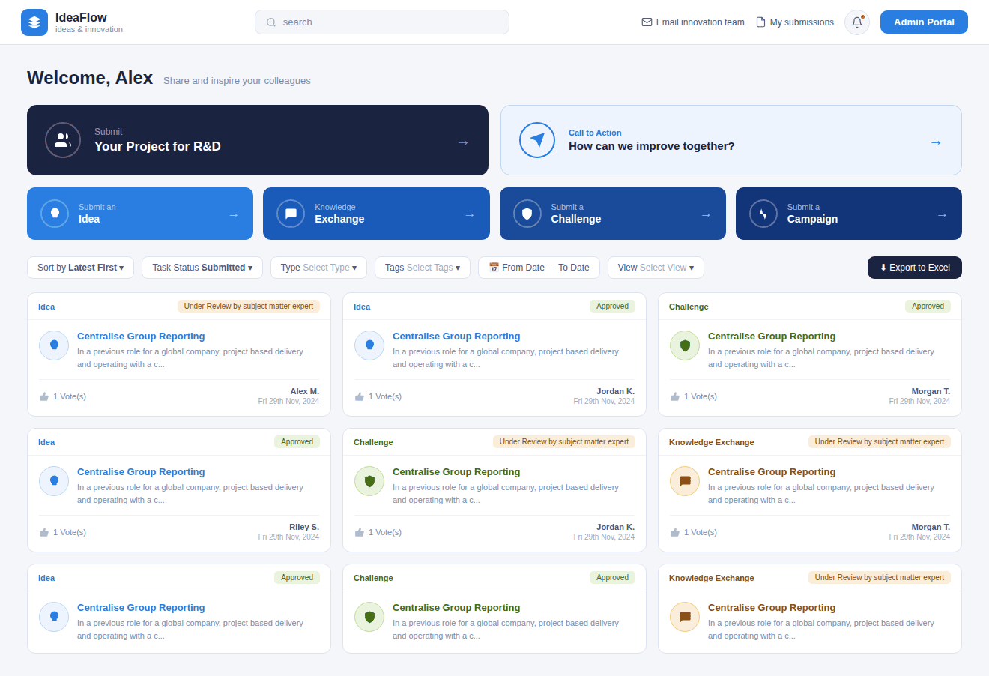Click the Submit a Challenge shield icon
989x676 pixels.
coord(527,213)
